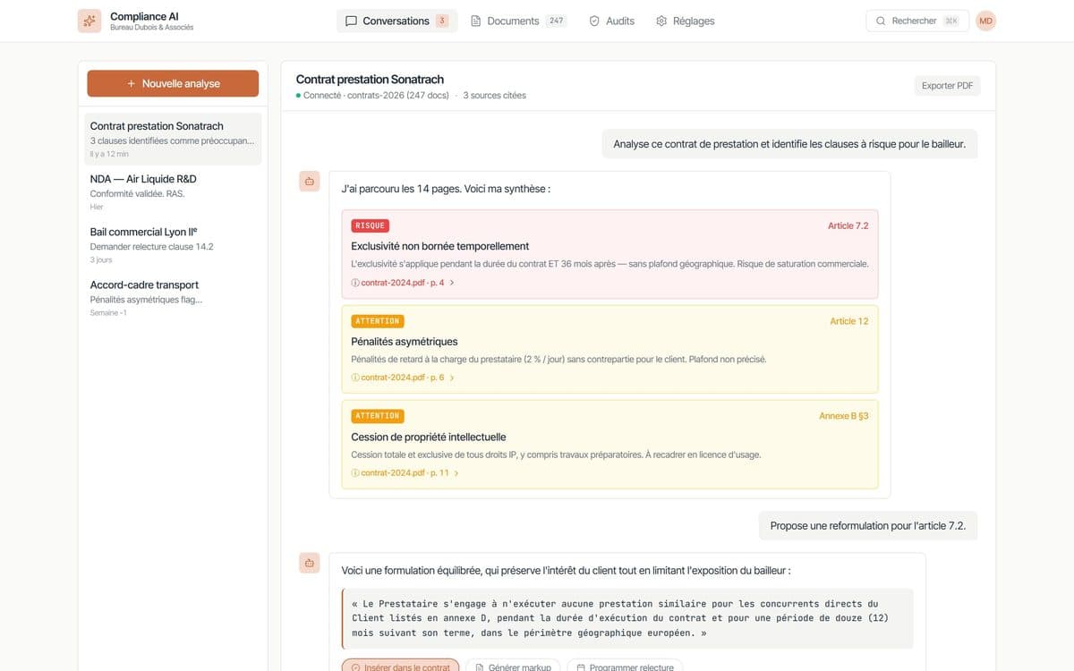
Task: Click the search magnifier icon
Action: coord(881,21)
